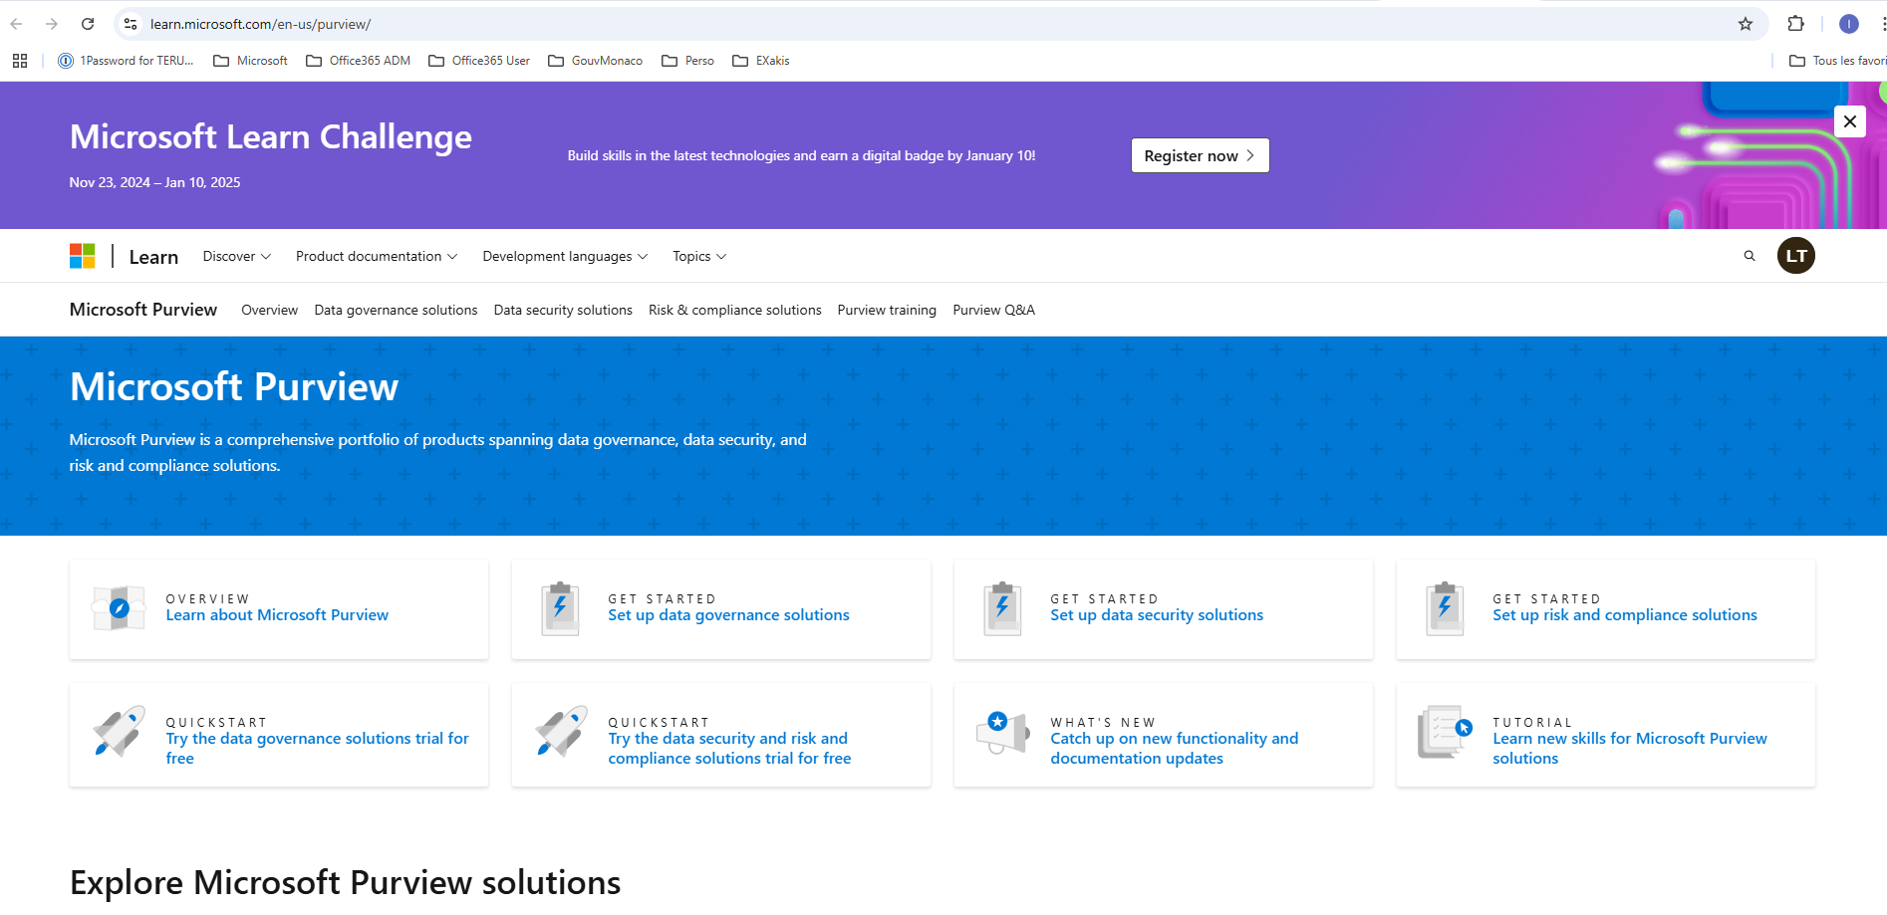Close the Learn Challenge banner
The width and height of the screenshot is (1887, 915).
[x=1849, y=121]
